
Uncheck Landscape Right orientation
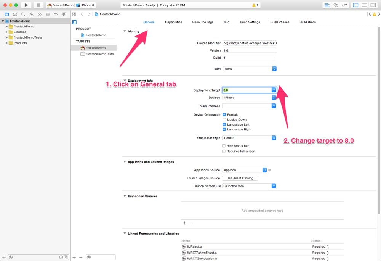point(224,129)
